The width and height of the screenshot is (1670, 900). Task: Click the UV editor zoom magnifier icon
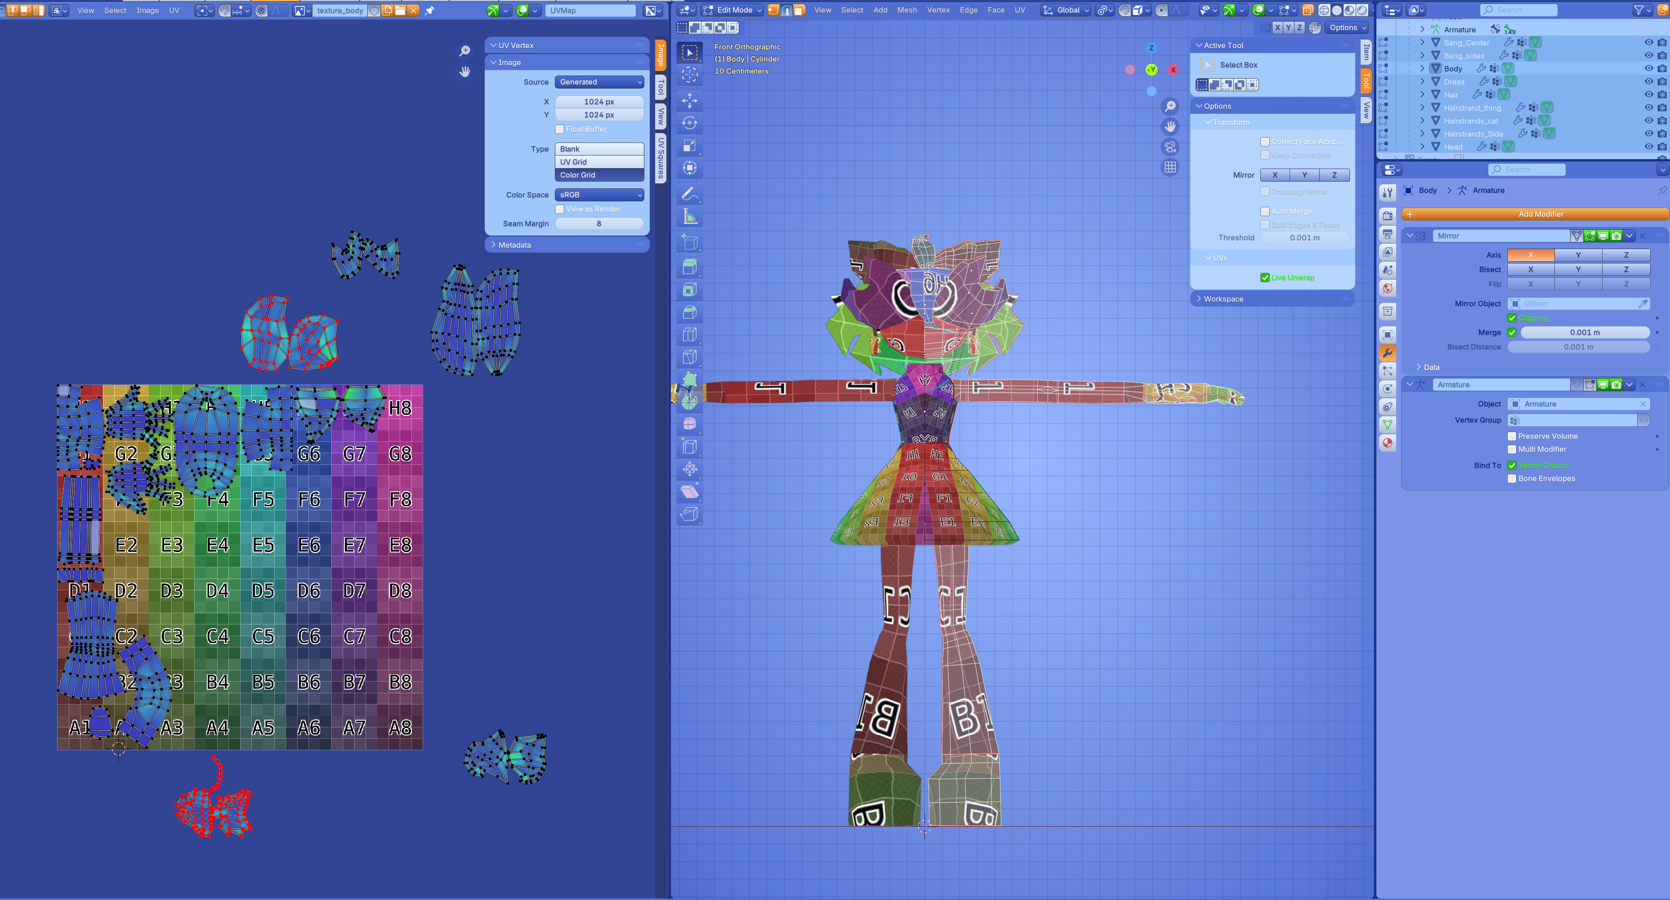pyautogui.click(x=465, y=51)
